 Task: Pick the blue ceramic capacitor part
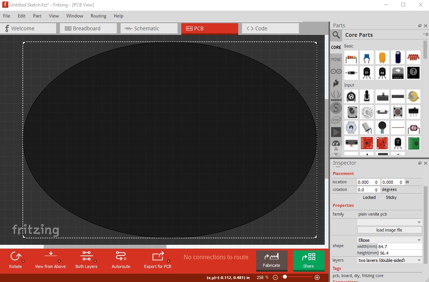point(367,57)
